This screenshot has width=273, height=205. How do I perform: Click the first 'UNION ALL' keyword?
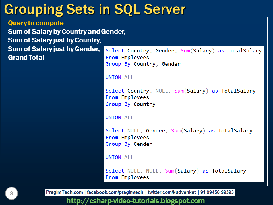point(120,77)
